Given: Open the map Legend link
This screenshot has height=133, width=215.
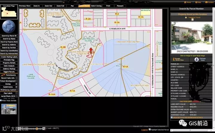Looking at the screenshot, I should [145, 130].
